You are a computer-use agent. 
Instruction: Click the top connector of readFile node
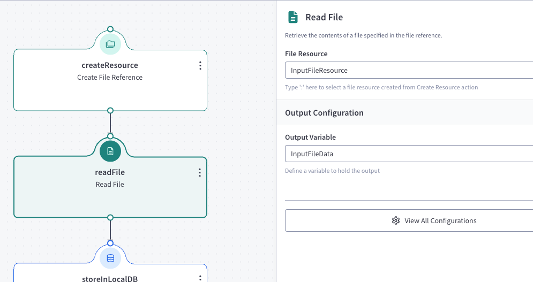tap(110, 136)
